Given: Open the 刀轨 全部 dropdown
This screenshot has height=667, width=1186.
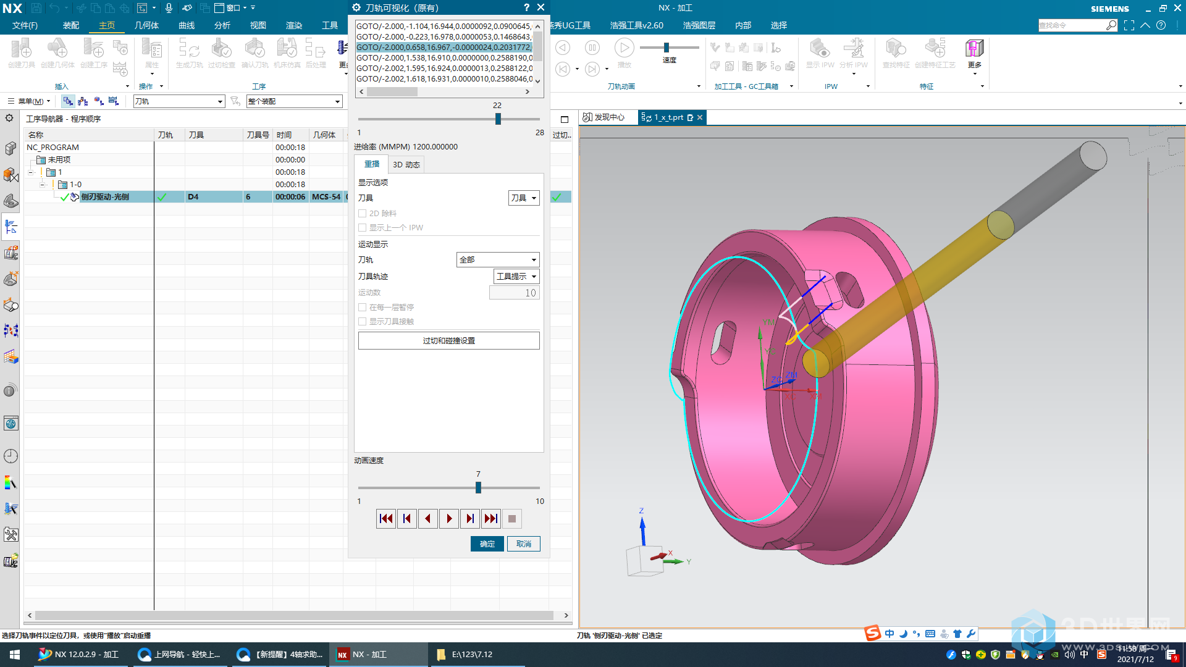Looking at the screenshot, I should pos(498,259).
